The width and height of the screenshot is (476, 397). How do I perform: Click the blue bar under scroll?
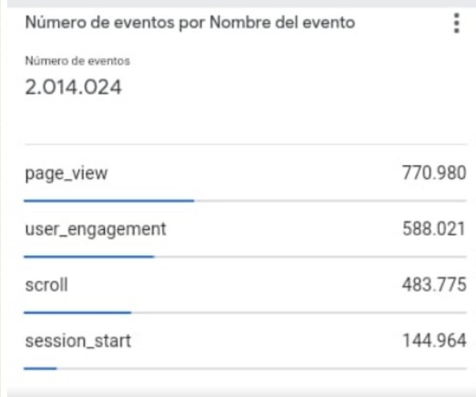point(77,312)
